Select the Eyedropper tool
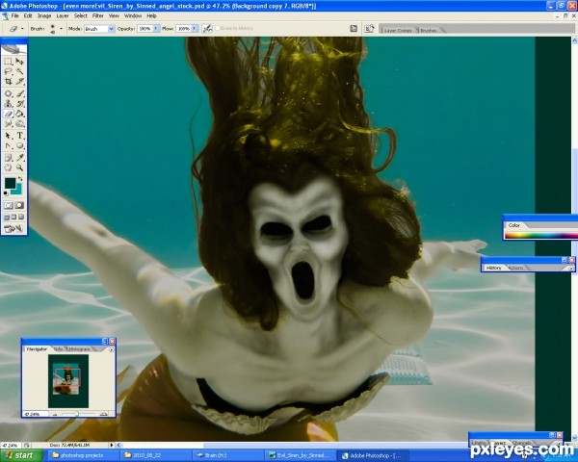Image resolution: width=578 pixels, height=462 pixels. [20, 158]
